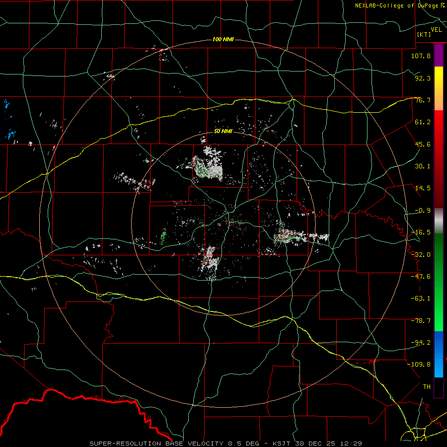This screenshot has width=447, height=447.
Task: Click the 92.3 value on velocity scale
Action: tap(423, 78)
